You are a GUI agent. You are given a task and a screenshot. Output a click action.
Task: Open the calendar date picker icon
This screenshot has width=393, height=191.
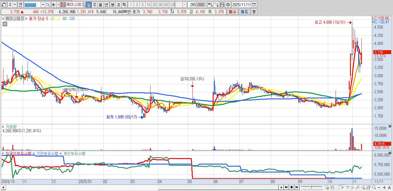254,5
